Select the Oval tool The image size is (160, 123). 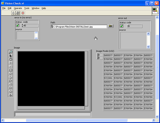click(x=11, y=92)
